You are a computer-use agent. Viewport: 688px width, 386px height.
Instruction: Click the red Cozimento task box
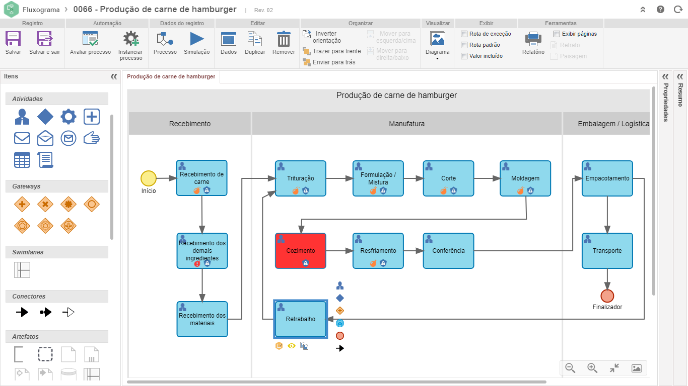click(x=300, y=250)
